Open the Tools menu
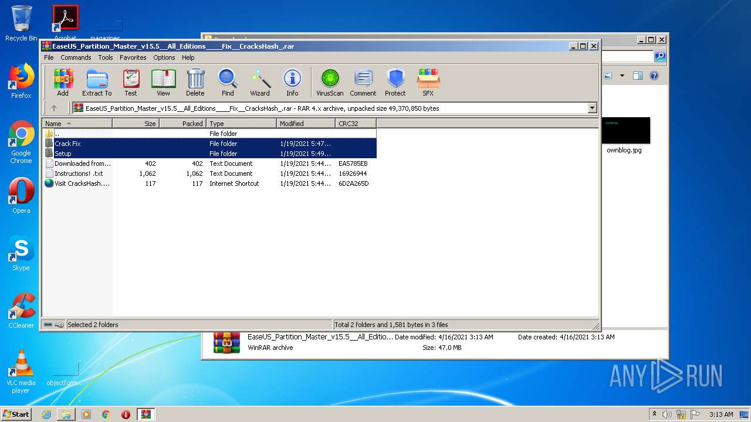The height and width of the screenshot is (422, 751). pyautogui.click(x=106, y=57)
